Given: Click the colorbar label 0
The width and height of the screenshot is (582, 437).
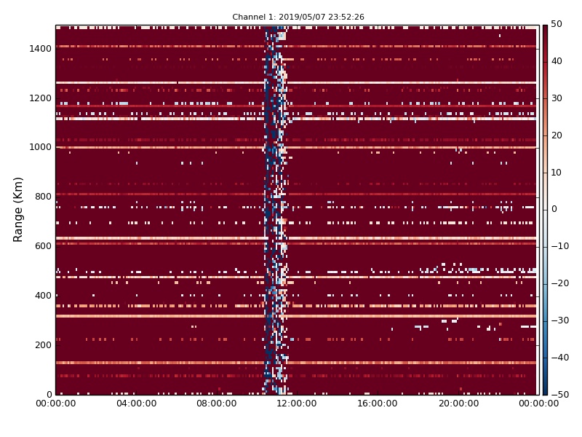Looking at the screenshot, I should coord(554,209).
